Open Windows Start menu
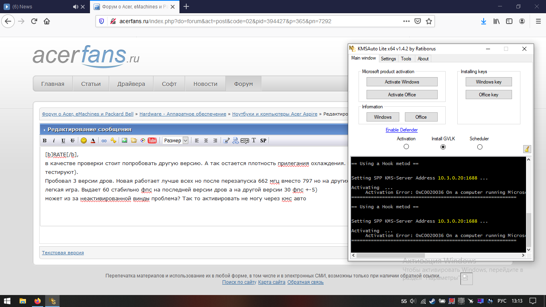Image resolution: width=546 pixels, height=307 pixels. [x=7, y=301]
